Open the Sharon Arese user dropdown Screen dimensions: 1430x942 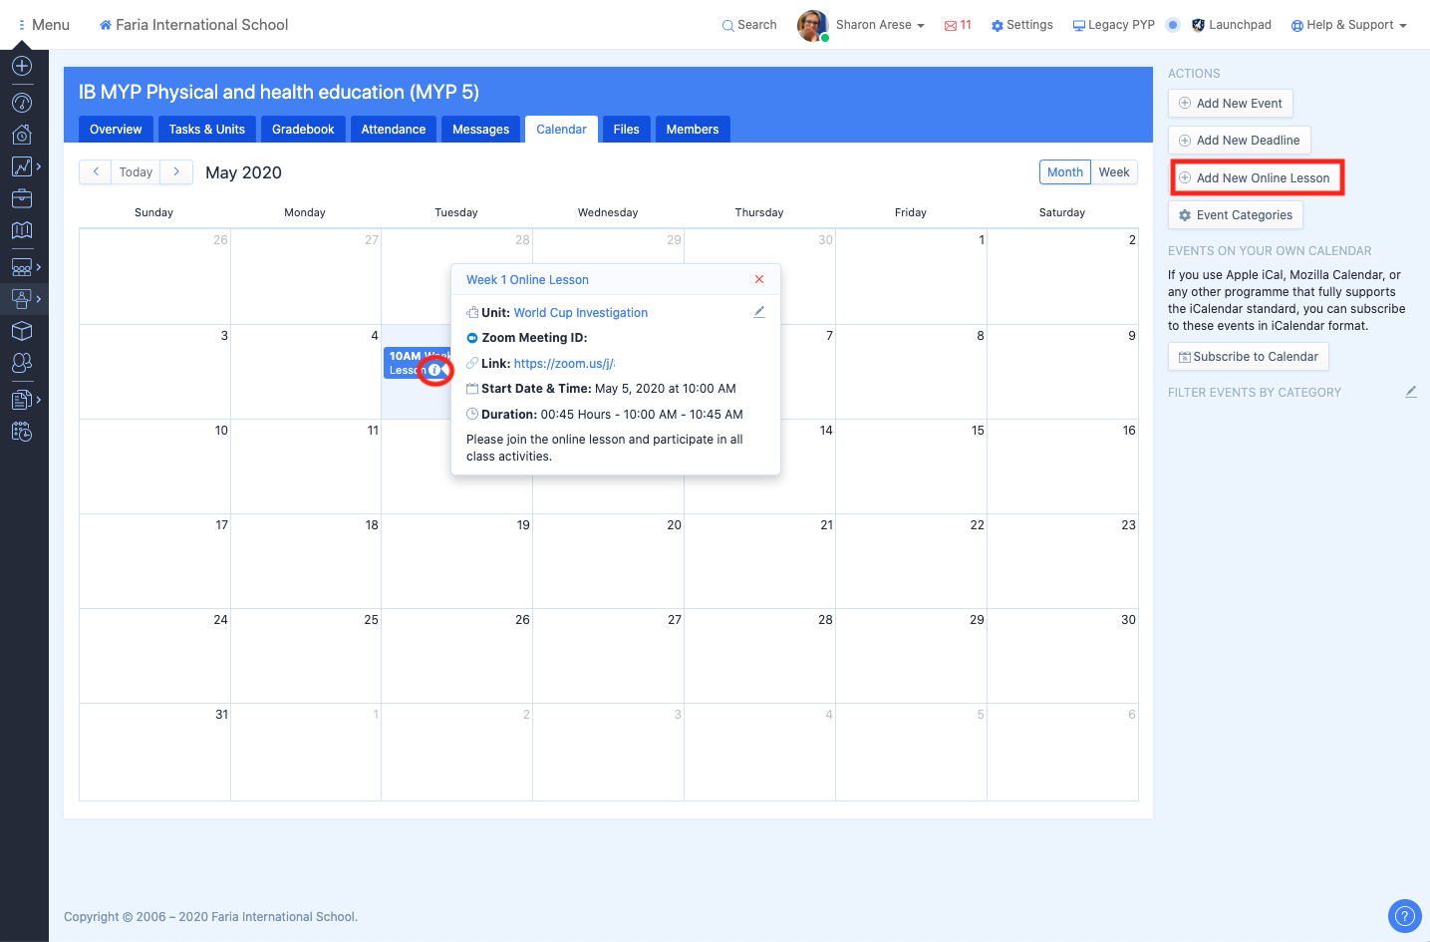(x=879, y=25)
